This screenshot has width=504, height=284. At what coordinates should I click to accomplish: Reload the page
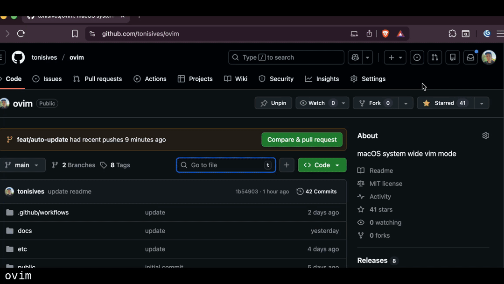[21, 34]
